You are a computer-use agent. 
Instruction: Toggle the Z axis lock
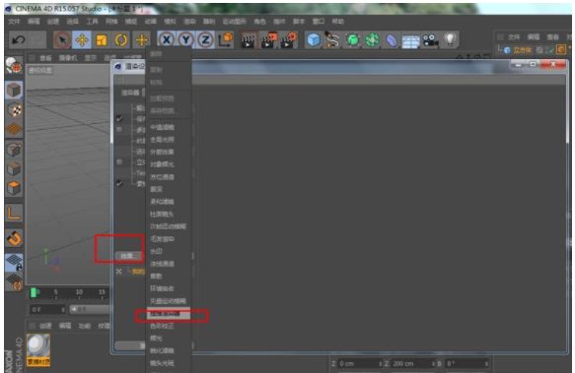pyautogui.click(x=205, y=39)
